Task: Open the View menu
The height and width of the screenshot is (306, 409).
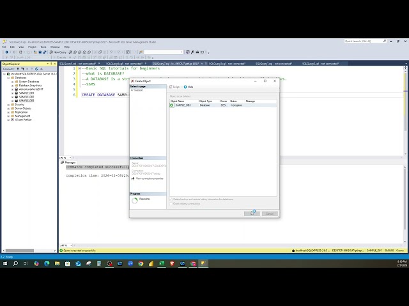Action: click(x=21, y=47)
